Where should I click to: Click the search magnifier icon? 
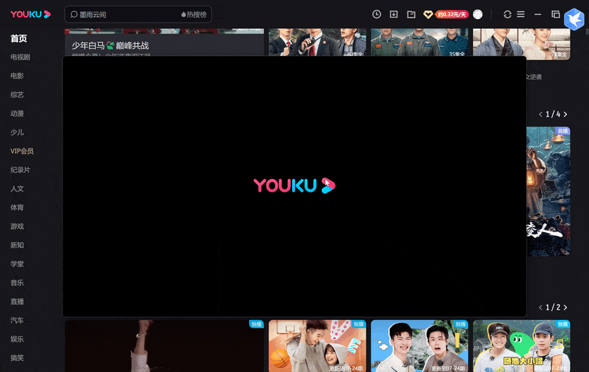click(74, 14)
